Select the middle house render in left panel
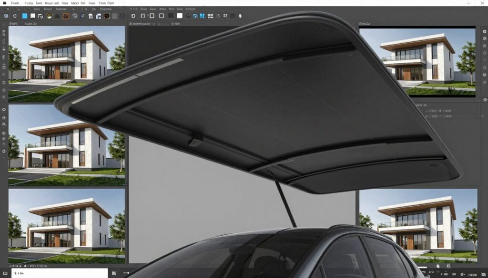488x278 pixels. tap(67, 145)
